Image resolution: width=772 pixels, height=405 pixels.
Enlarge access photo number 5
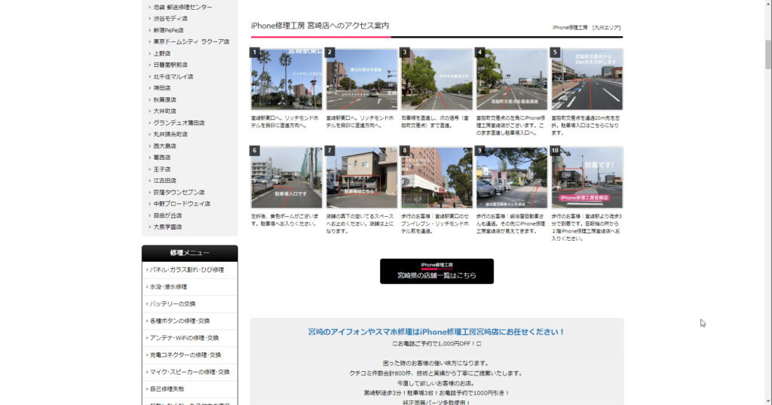[x=587, y=78]
